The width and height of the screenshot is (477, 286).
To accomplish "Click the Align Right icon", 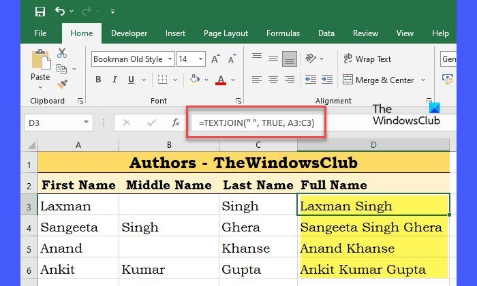I will tap(290, 80).
